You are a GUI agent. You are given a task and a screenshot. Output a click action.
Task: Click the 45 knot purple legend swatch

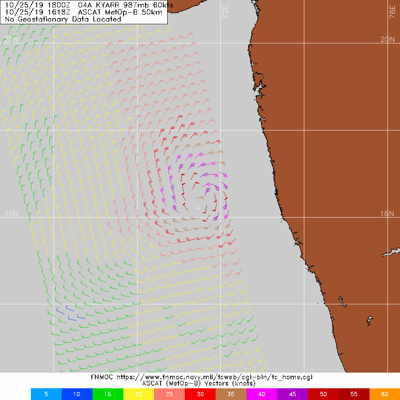click(293, 394)
